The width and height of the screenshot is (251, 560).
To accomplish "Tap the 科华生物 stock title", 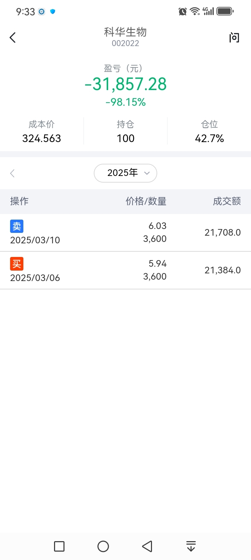I will (x=125, y=32).
